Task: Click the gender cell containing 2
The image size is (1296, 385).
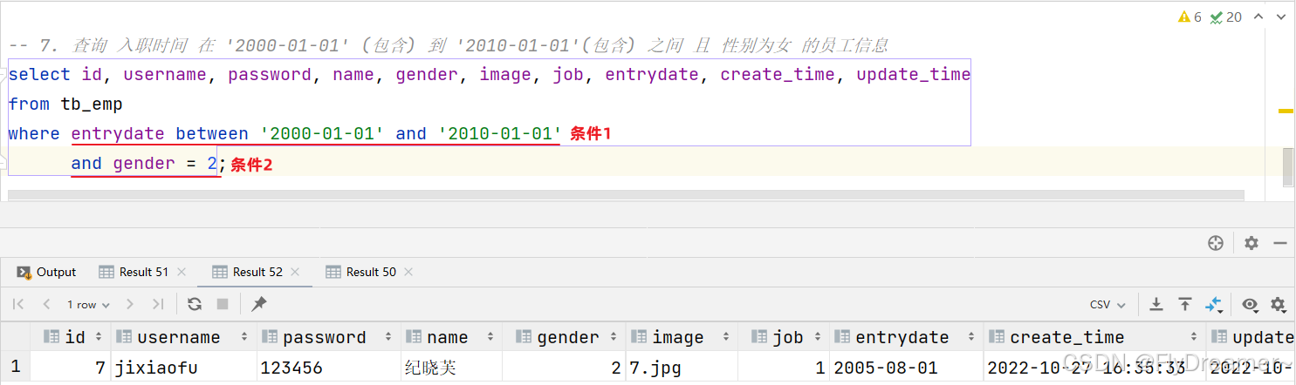Action: (x=564, y=368)
